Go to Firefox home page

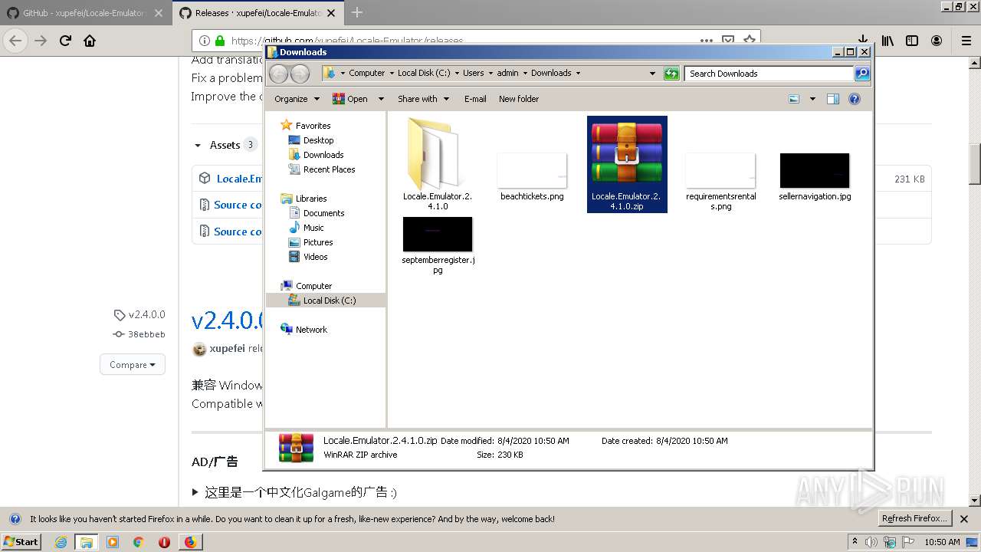pos(90,41)
